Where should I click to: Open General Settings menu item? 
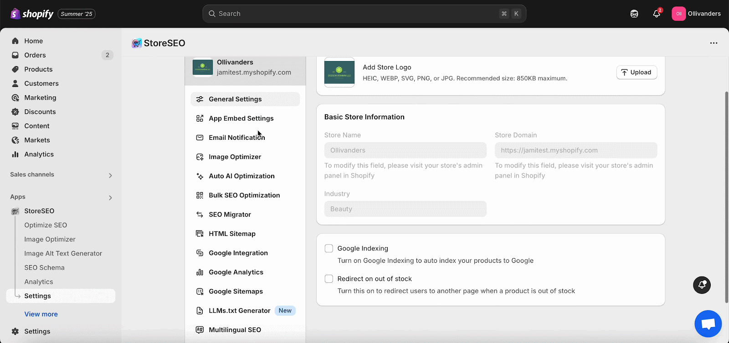[245, 99]
